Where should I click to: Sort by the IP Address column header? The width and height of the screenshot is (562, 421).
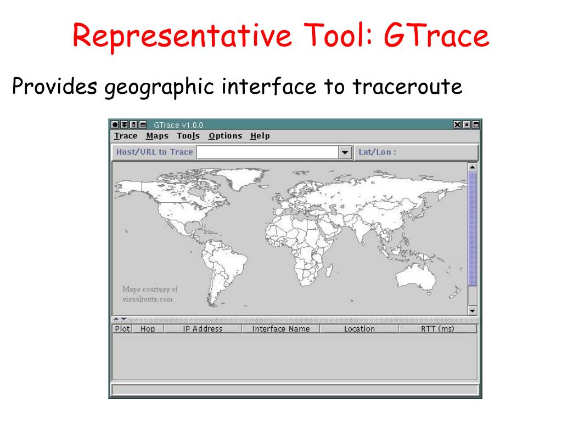coord(203,329)
